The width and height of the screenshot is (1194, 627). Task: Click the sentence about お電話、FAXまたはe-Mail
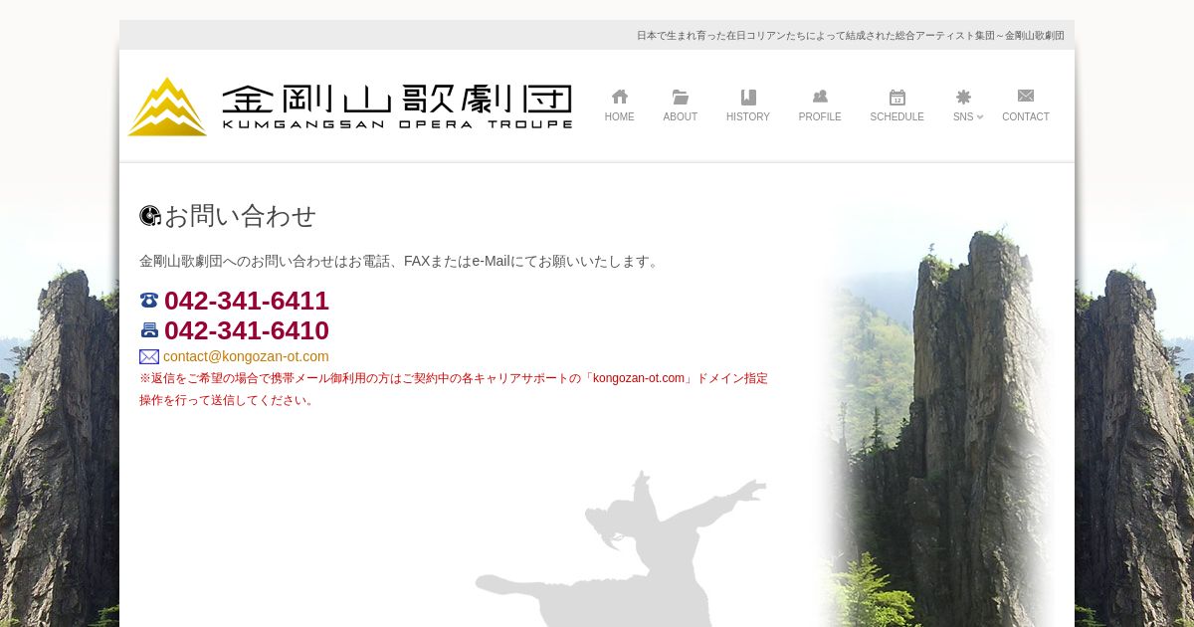[x=401, y=262]
